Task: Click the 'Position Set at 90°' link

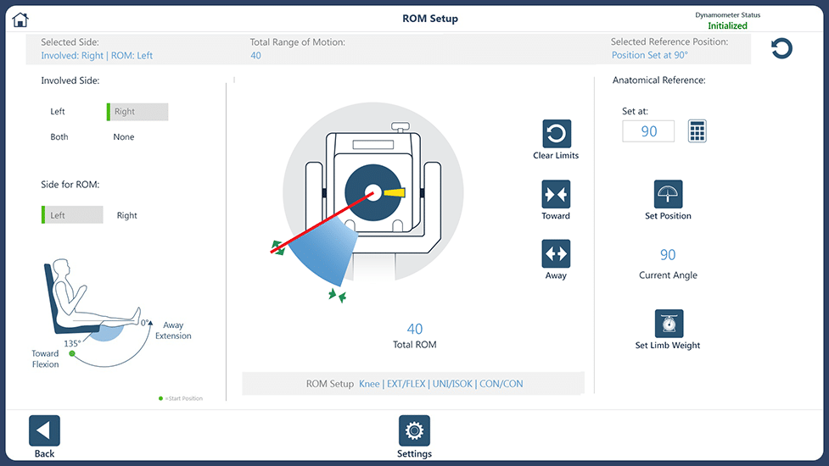Action: point(650,56)
